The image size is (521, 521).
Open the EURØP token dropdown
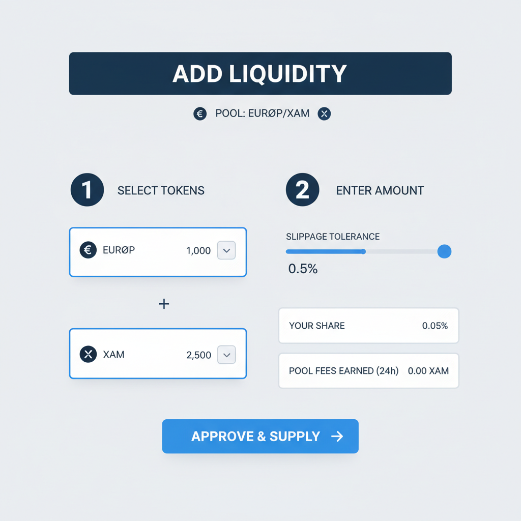226,250
